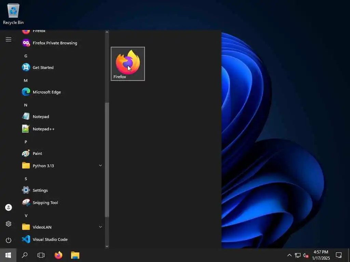Click the letter V section header
The width and height of the screenshot is (350, 262).
click(x=26, y=216)
